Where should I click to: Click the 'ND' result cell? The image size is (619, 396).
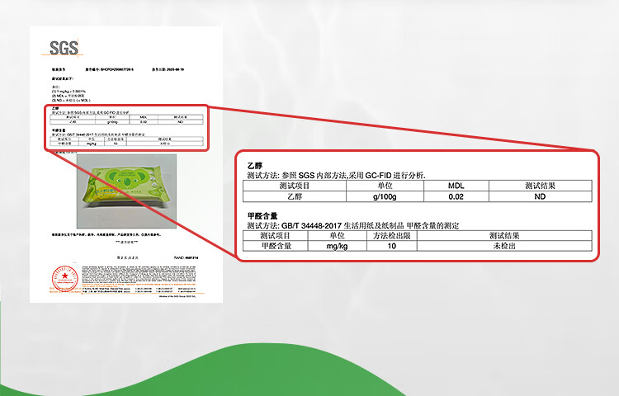click(540, 196)
